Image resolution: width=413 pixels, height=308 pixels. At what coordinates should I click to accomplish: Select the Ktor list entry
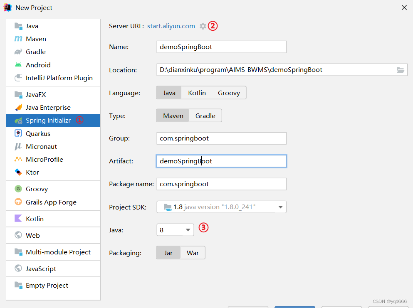[53, 172]
